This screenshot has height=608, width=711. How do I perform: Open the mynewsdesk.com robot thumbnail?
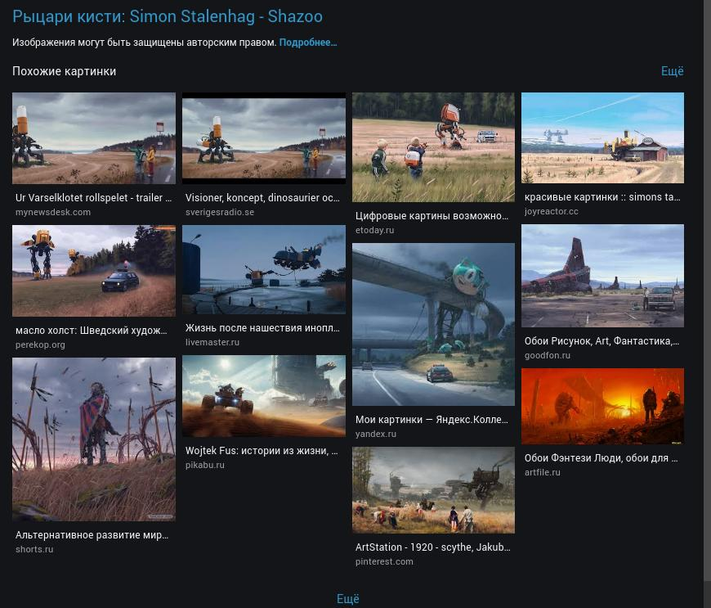point(94,138)
